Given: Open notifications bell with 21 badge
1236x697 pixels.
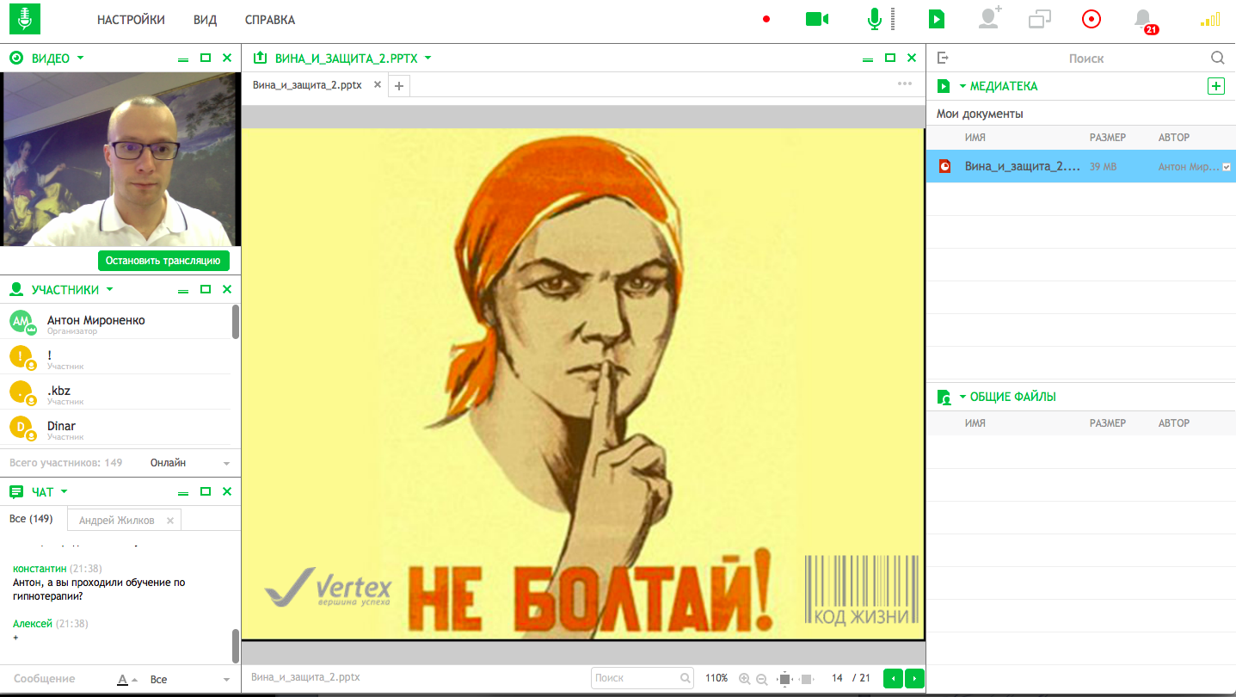Looking at the screenshot, I should click(1144, 21).
